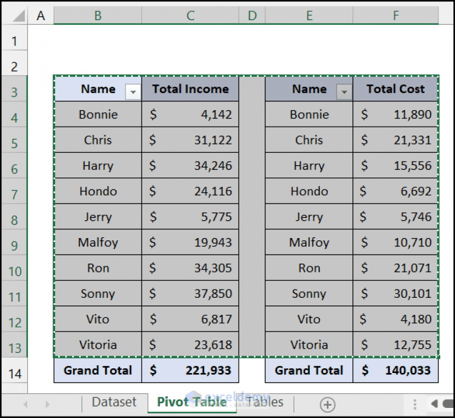This screenshot has height=418, width=455.
Task: Click horizontal scrollbar left arrow
Action: point(434,404)
